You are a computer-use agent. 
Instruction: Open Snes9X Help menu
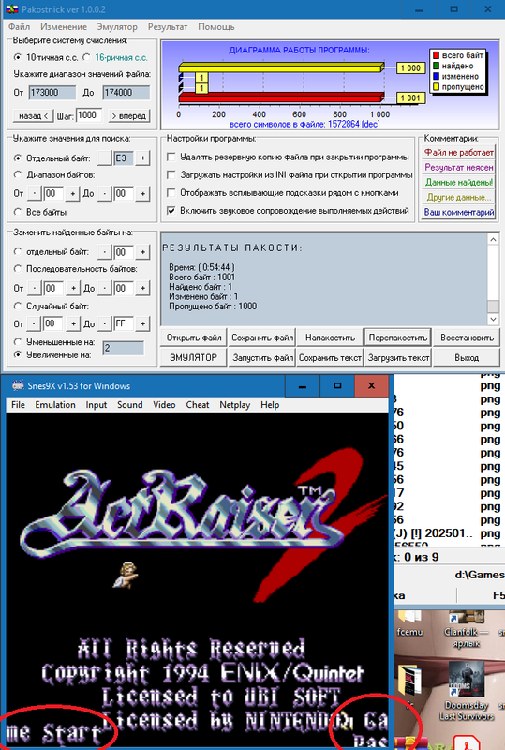pyautogui.click(x=270, y=405)
